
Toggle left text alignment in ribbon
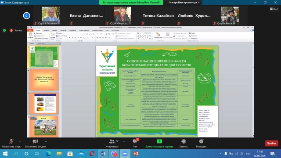(97, 38)
